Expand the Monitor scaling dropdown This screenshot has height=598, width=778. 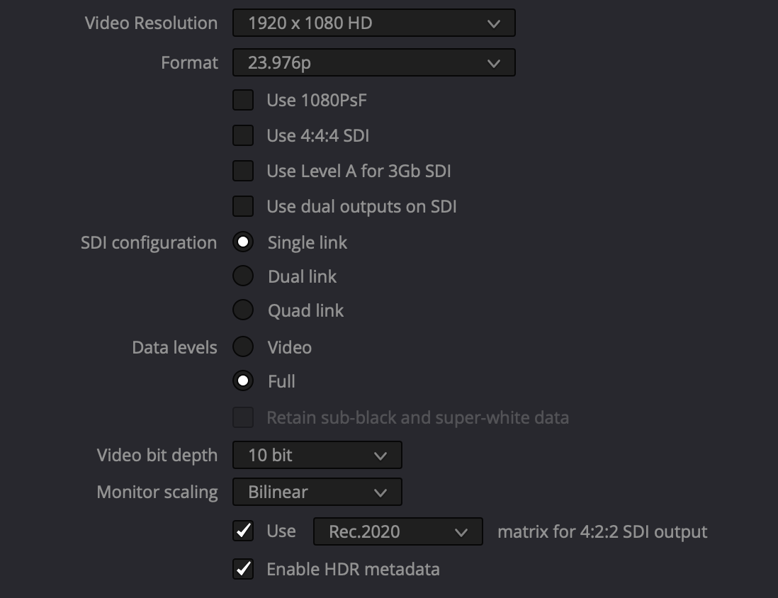tap(317, 492)
